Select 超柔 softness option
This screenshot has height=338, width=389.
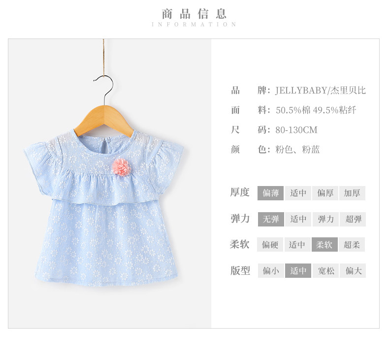click(352, 245)
